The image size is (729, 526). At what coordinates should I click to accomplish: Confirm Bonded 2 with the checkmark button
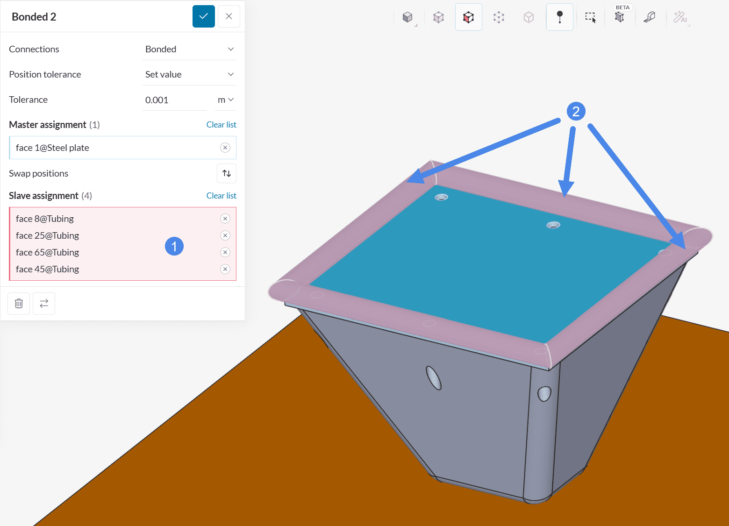[204, 16]
